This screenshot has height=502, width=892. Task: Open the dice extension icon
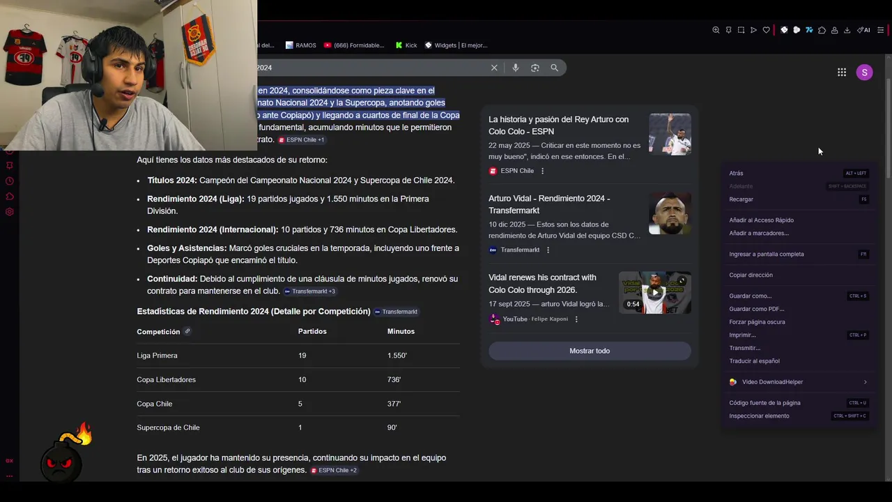tap(784, 30)
